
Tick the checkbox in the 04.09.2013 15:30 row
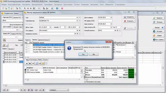[18, 59]
